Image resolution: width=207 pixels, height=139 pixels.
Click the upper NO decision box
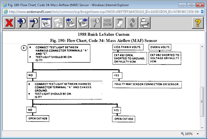tap(31, 75)
